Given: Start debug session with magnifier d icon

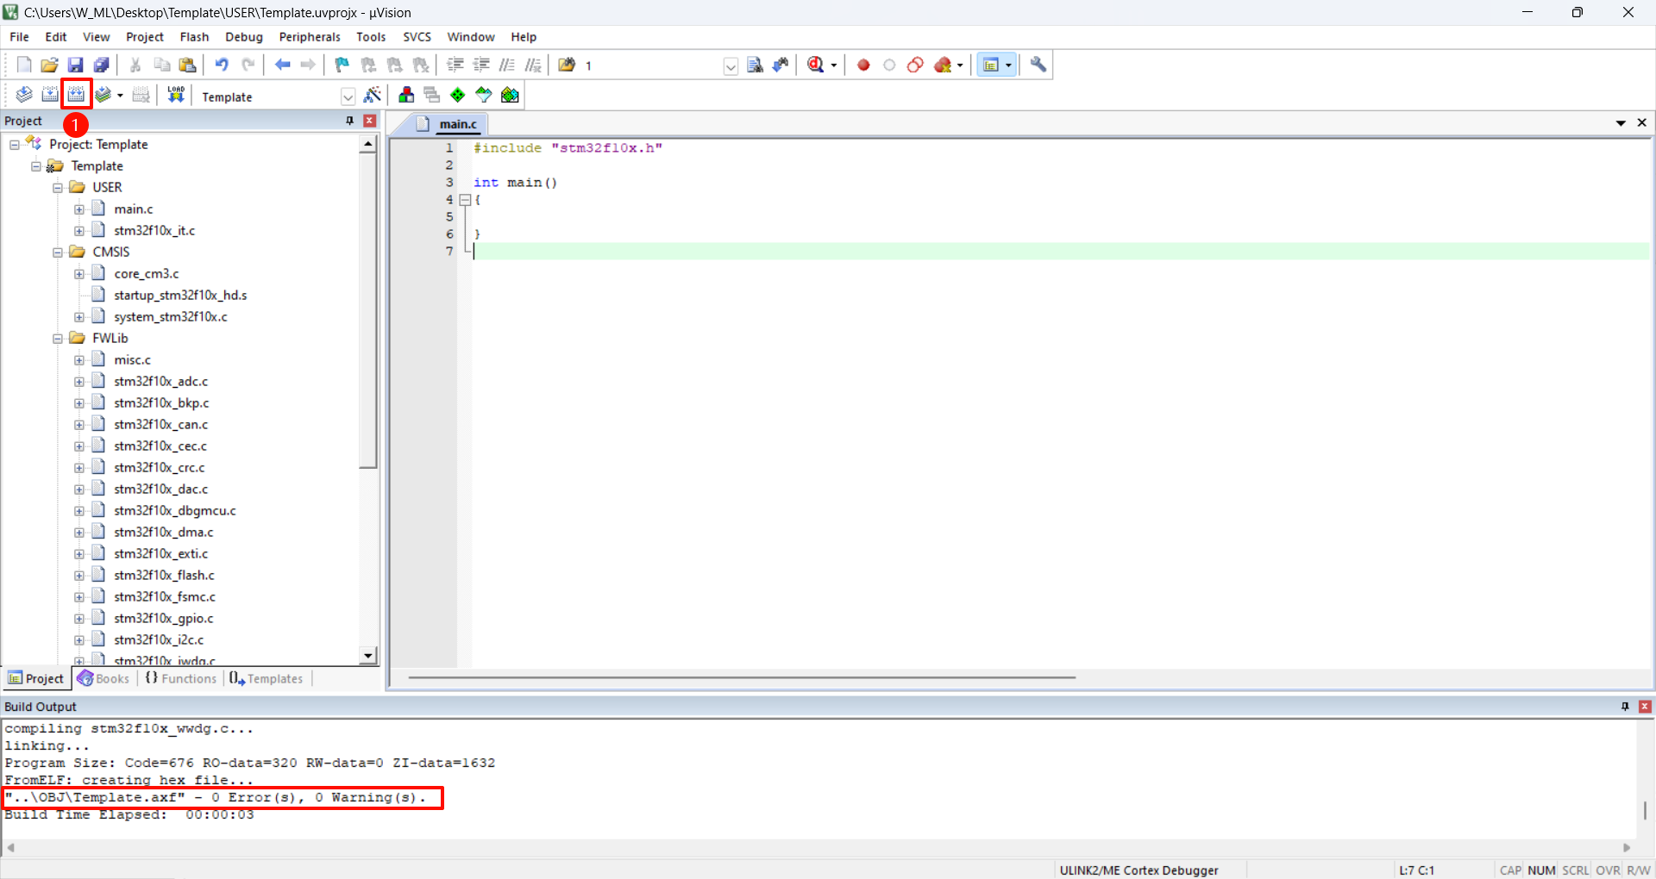Looking at the screenshot, I should 816,65.
